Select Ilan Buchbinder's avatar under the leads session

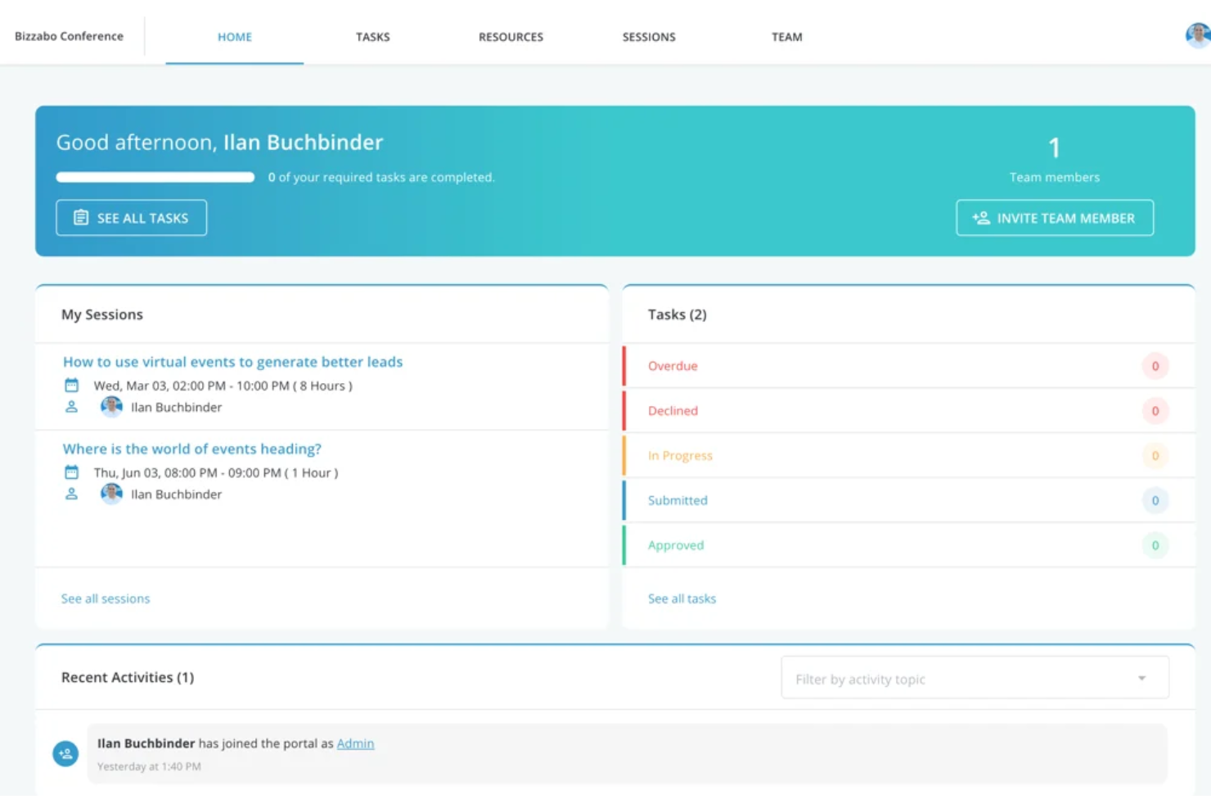(x=111, y=406)
